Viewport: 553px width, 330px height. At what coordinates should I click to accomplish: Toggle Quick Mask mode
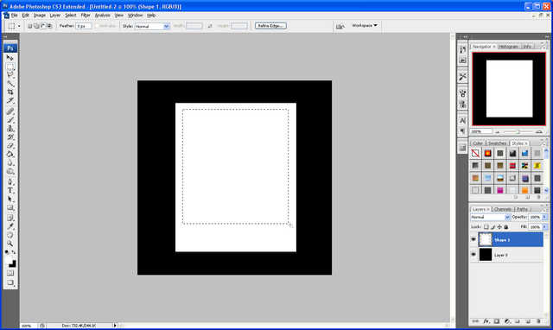click(x=10, y=273)
